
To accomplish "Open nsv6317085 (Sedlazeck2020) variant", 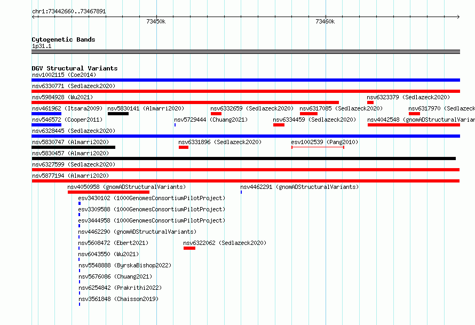I will tap(341, 108).
